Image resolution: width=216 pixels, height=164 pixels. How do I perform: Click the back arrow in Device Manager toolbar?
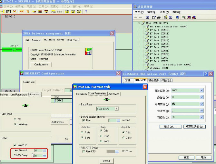[136, 17]
